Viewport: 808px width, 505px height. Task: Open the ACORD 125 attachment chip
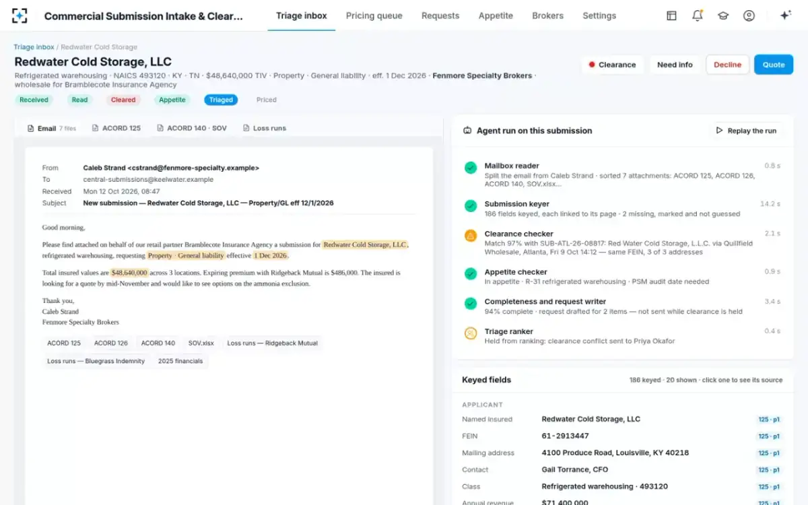(x=64, y=343)
